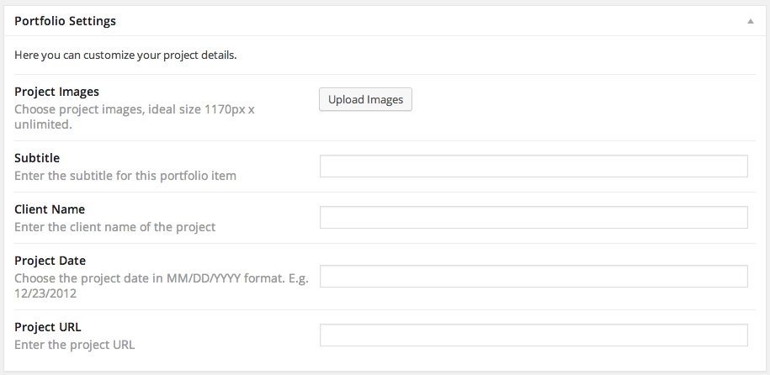Click the Project Images label
This screenshot has width=770, height=375.
56,92
